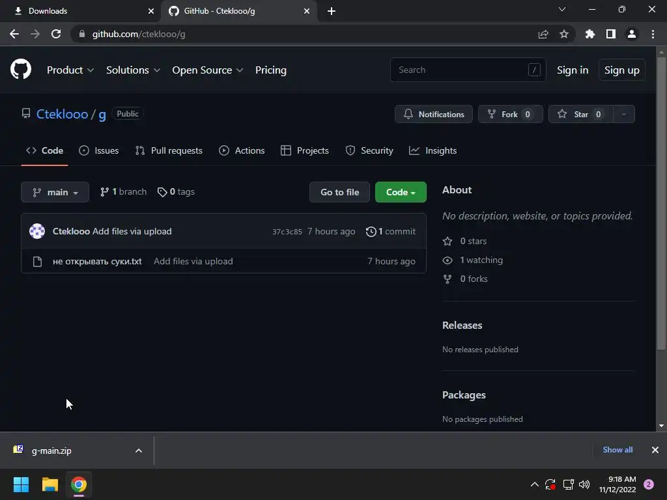667x500 pixels.
Task: Open the g repository name link
Action: point(102,114)
